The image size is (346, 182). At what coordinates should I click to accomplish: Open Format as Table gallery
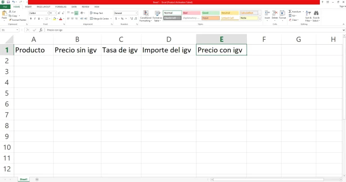[157, 16]
